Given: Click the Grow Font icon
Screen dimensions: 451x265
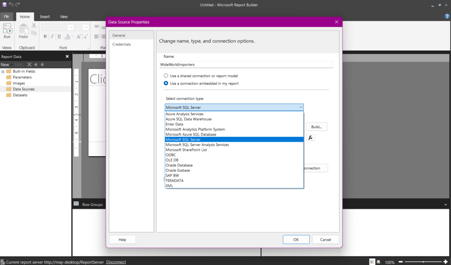Looking at the screenshot, I should (78, 36).
